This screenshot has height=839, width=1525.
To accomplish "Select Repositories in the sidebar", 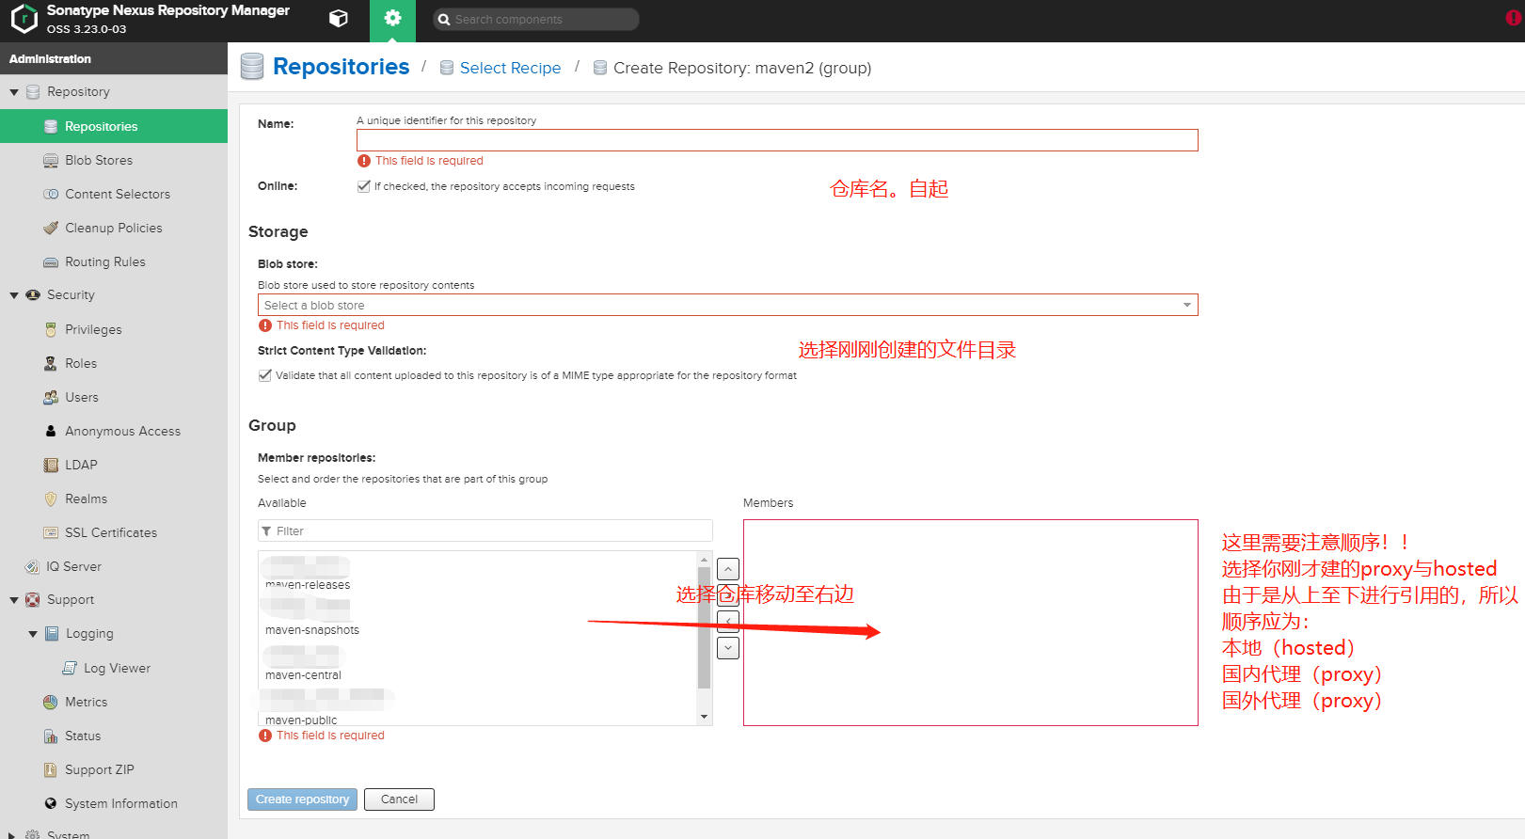I will tap(114, 126).
